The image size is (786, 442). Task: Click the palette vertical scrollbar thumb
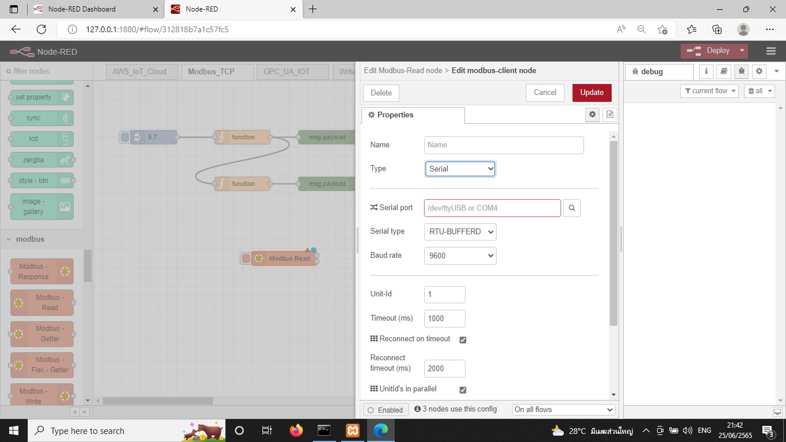pos(87,266)
